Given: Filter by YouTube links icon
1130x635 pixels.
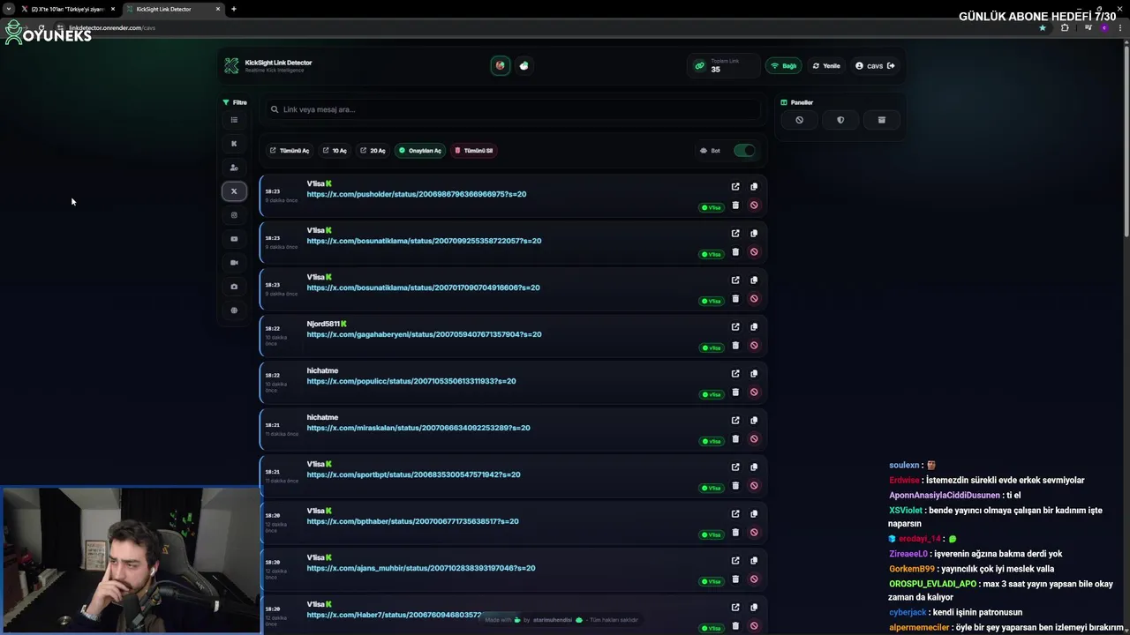Looking at the screenshot, I should coord(234,239).
